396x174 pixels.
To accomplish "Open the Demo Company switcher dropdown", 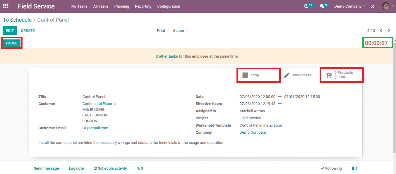I will click(x=349, y=6).
